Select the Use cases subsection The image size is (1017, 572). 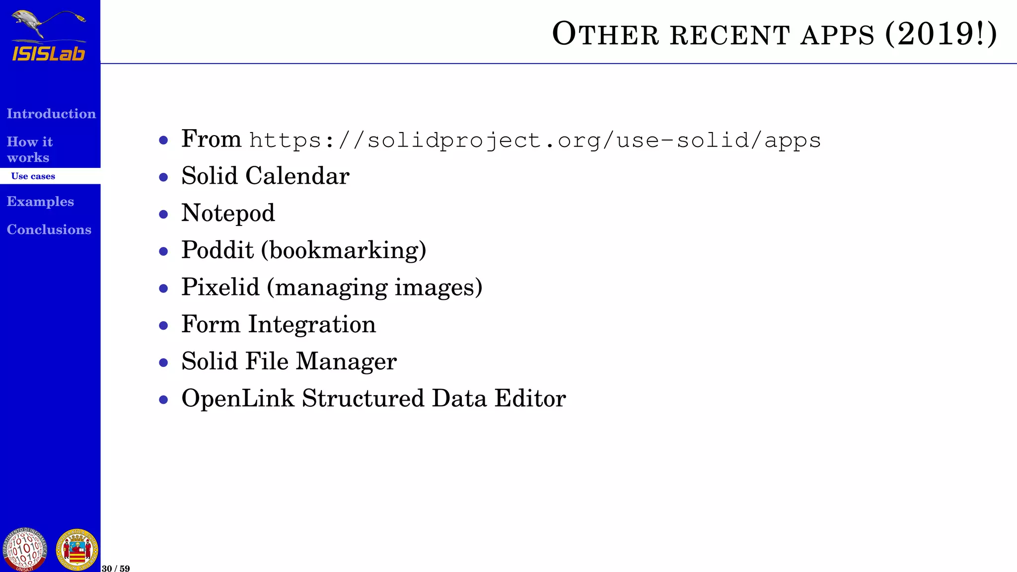click(33, 176)
